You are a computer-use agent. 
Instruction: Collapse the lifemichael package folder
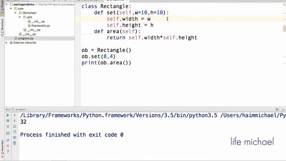point(15,13)
